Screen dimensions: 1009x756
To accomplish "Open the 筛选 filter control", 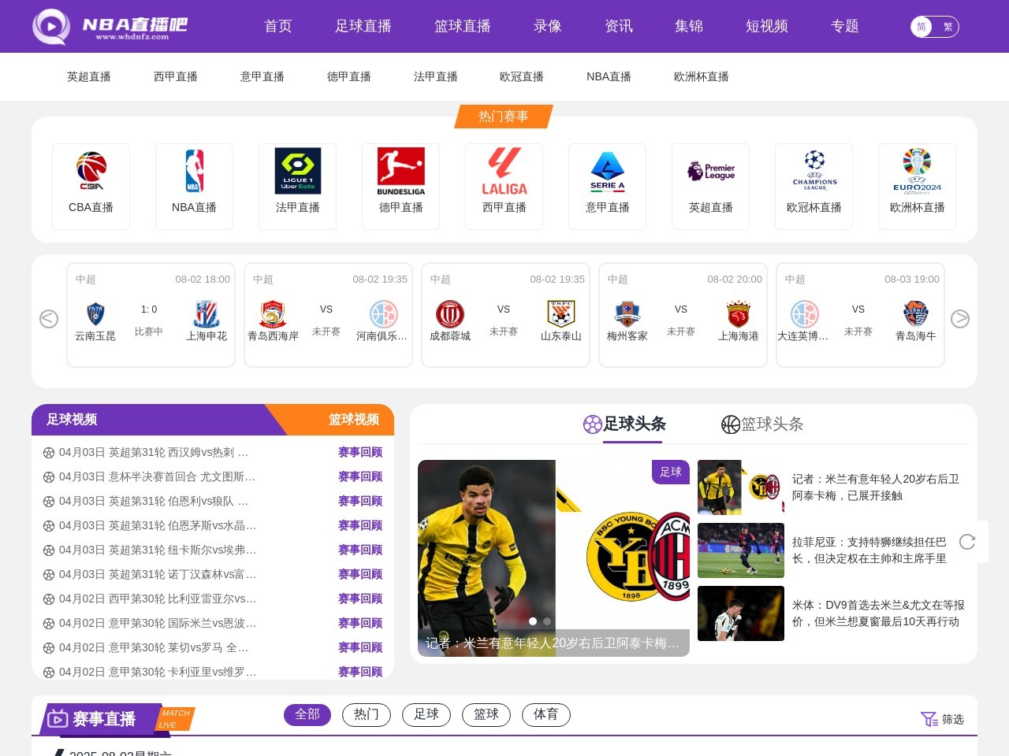I will [x=942, y=718].
